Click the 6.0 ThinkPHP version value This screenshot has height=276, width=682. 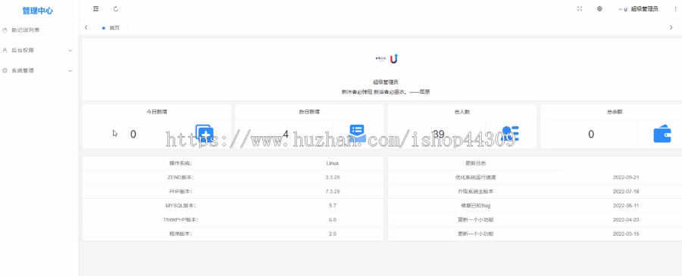click(333, 219)
